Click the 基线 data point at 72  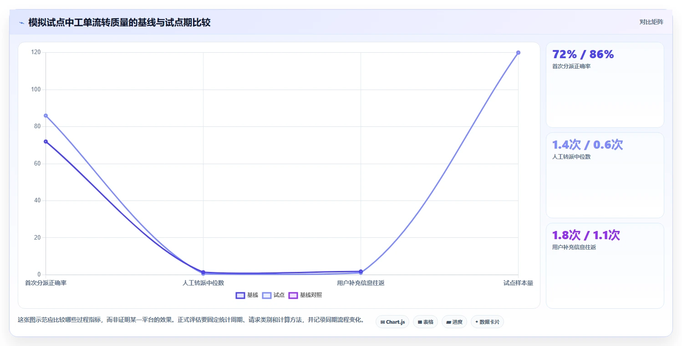46,141
